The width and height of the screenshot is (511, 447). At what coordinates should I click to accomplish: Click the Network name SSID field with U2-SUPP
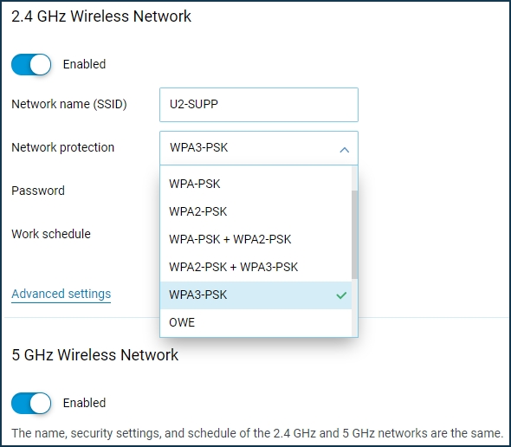259,105
